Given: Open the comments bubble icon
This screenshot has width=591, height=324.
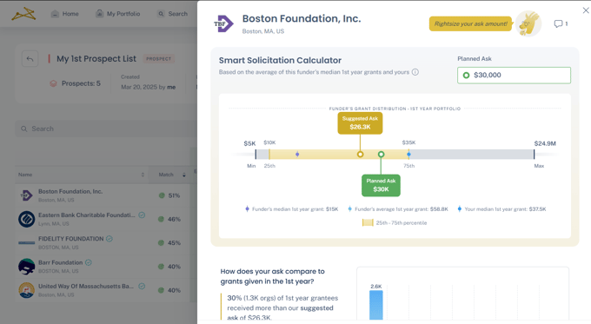Looking at the screenshot, I should [558, 23].
